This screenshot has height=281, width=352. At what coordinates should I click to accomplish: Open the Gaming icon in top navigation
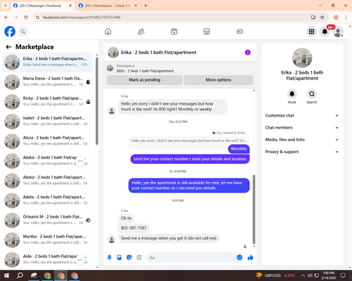coord(239,32)
